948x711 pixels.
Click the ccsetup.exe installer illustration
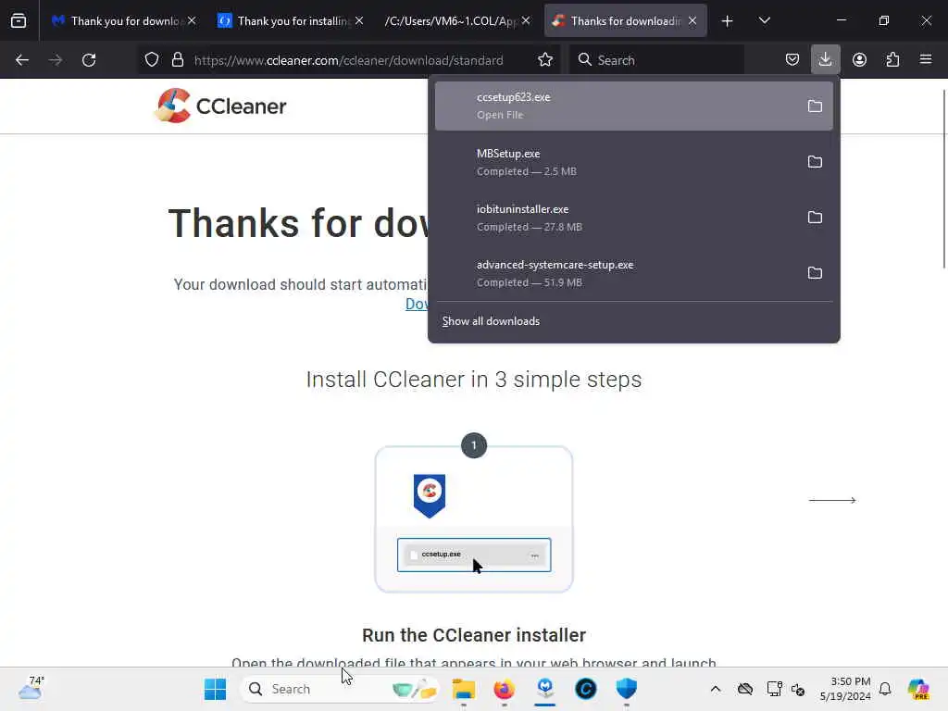coord(474,555)
